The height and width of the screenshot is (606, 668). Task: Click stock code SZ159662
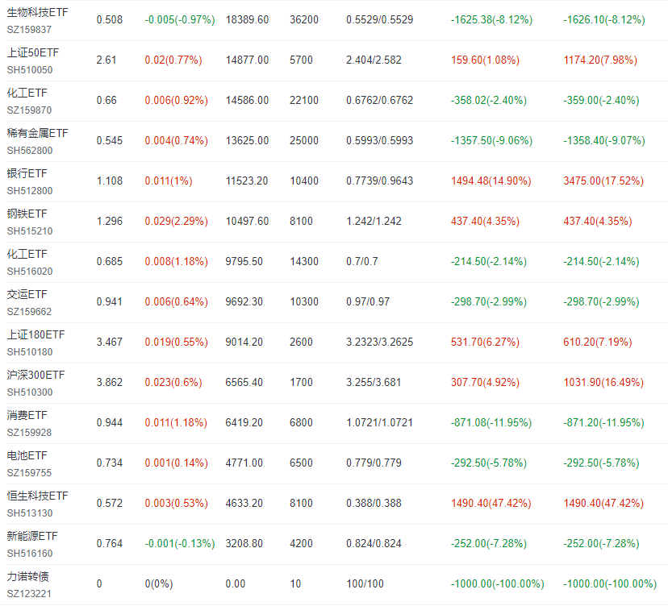point(29,312)
